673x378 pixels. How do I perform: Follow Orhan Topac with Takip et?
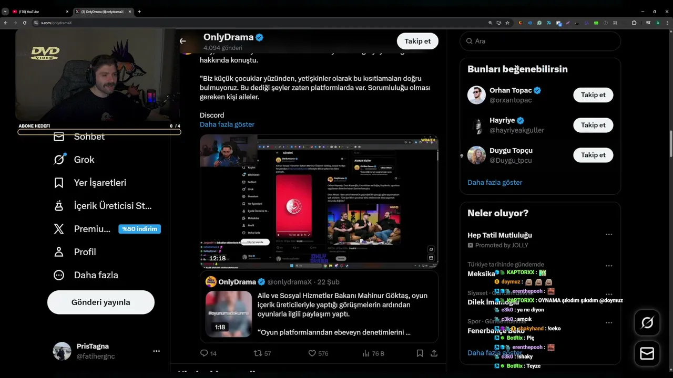tap(593, 95)
